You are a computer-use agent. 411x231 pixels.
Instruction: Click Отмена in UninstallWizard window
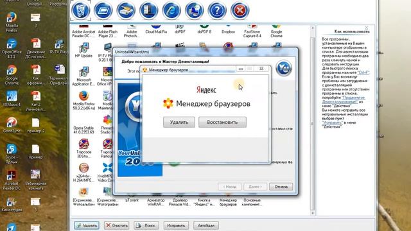coord(281,187)
